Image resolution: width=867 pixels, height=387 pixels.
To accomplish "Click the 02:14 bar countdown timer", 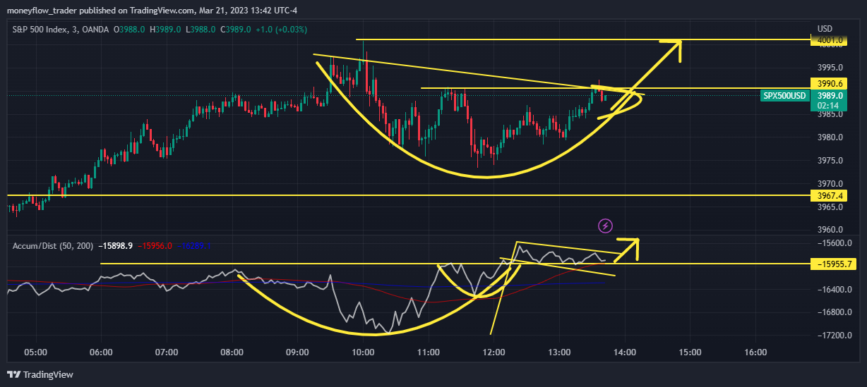I will pos(829,105).
